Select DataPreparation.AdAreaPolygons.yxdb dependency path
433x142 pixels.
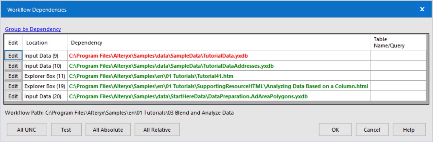coord(188,96)
